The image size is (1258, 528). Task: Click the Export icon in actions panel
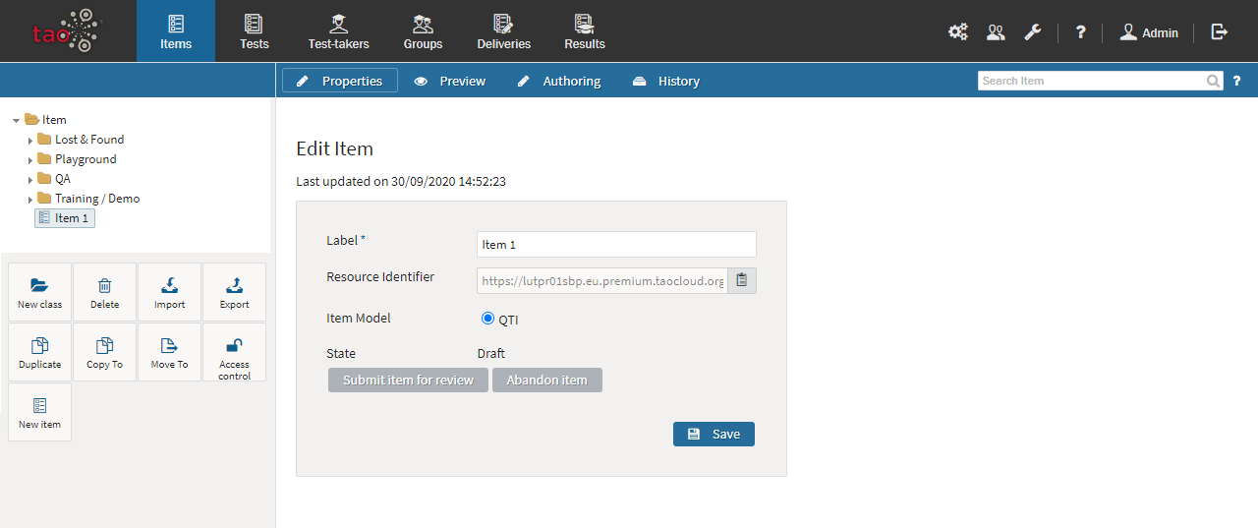point(234,286)
